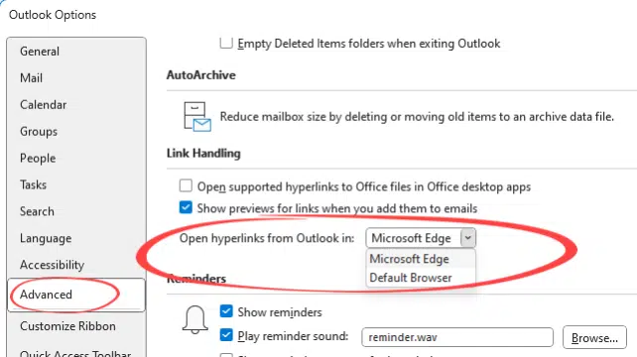Screen dimensions: 637x357
Task: Disable Play reminder sound checkbox
Action: 226,335
